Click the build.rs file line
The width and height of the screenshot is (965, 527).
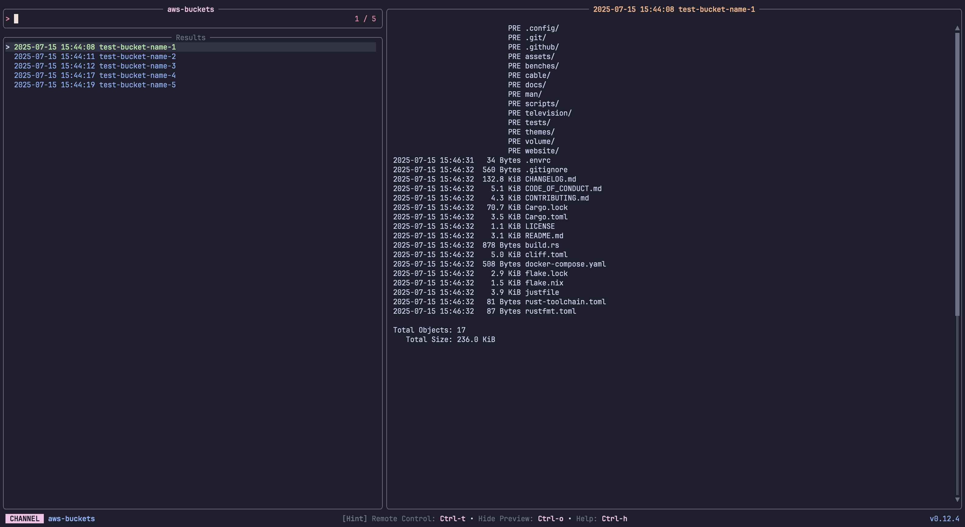pos(476,245)
